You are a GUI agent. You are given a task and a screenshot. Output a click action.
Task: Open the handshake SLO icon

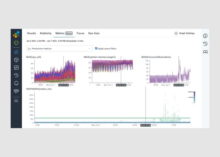coord(16,91)
